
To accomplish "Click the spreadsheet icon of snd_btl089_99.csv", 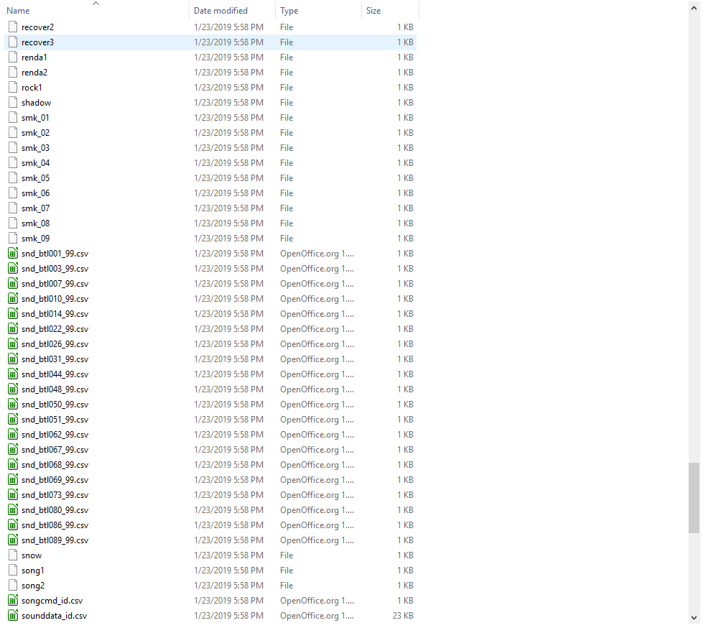I will [x=13, y=540].
